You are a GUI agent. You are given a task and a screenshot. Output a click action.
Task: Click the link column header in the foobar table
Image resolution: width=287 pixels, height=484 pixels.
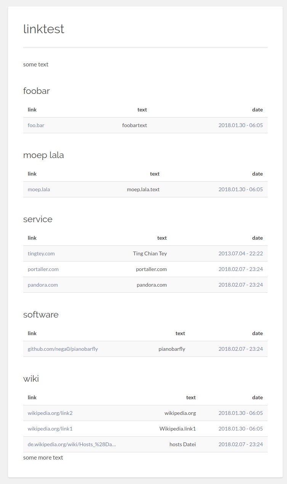32,110
